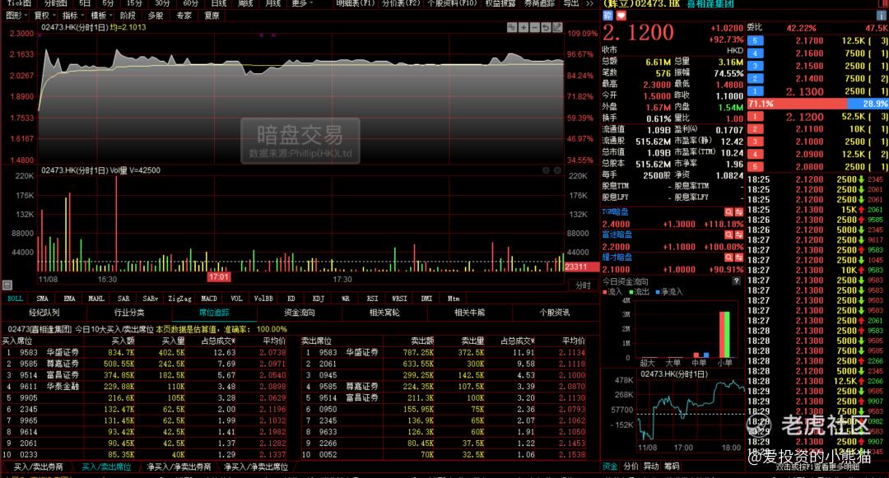Switch to the 行业分类 tab
This screenshot has width=889, height=478.
(129, 313)
